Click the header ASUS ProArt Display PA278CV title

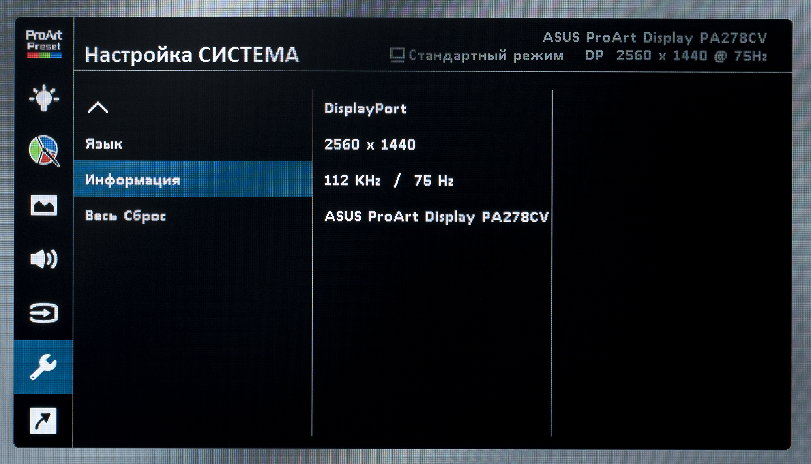(654, 38)
